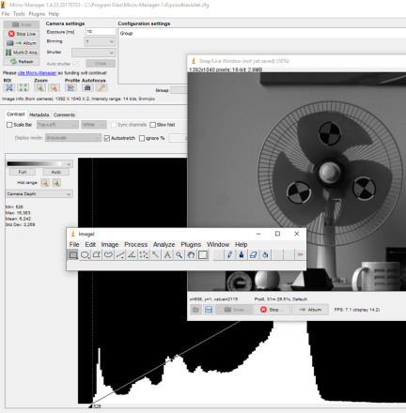Screen dimensions: 406x413
Task: Switch to the Metadata tab
Action: [x=39, y=115]
